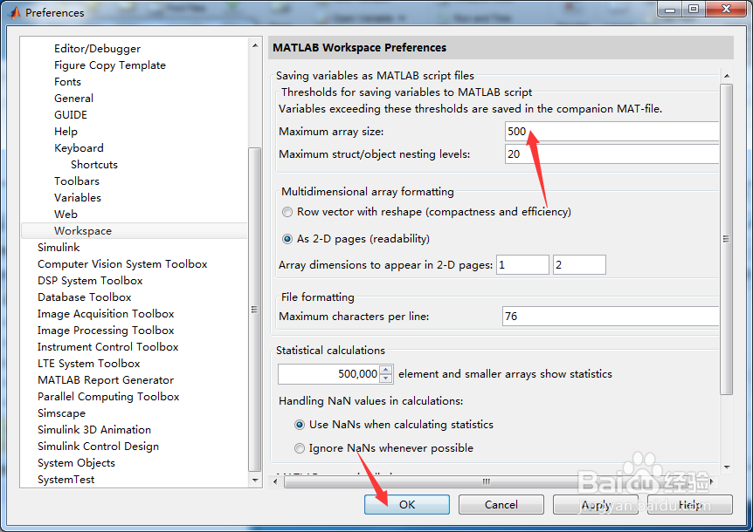Click the MATLAB logo title icon

(16, 12)
